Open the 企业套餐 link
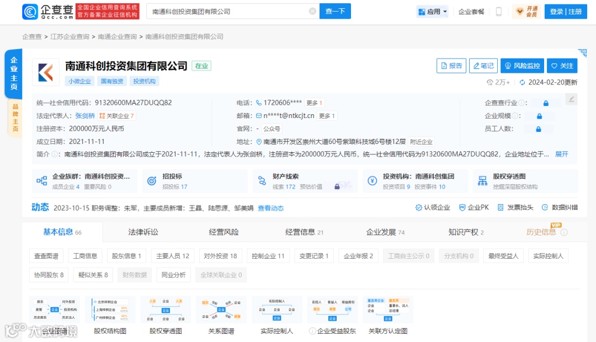The width and height of the screenshot is (596, 342). [471, 12]
